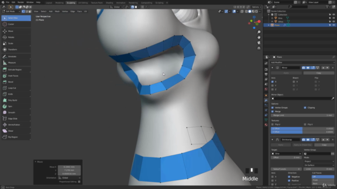Clear the Dino shrinkwrap target
The height and width of the screenshot is (189, 337).
click(x=300, y=154)
